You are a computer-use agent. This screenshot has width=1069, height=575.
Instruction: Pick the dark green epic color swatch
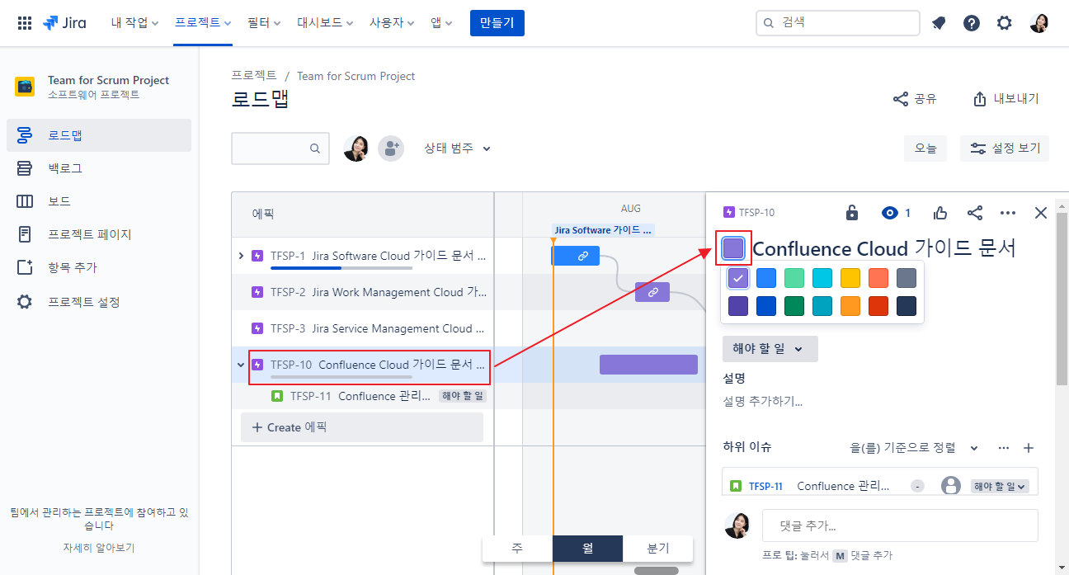794,306
